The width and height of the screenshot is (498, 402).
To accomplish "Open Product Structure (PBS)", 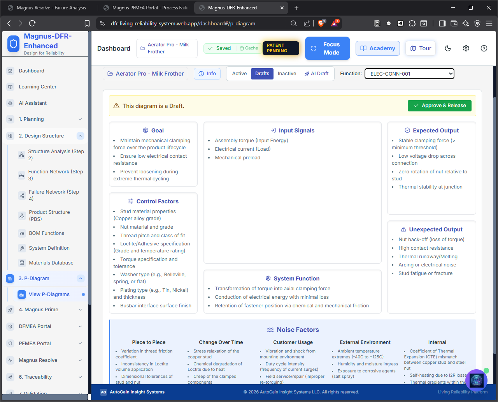I will 51,215.
